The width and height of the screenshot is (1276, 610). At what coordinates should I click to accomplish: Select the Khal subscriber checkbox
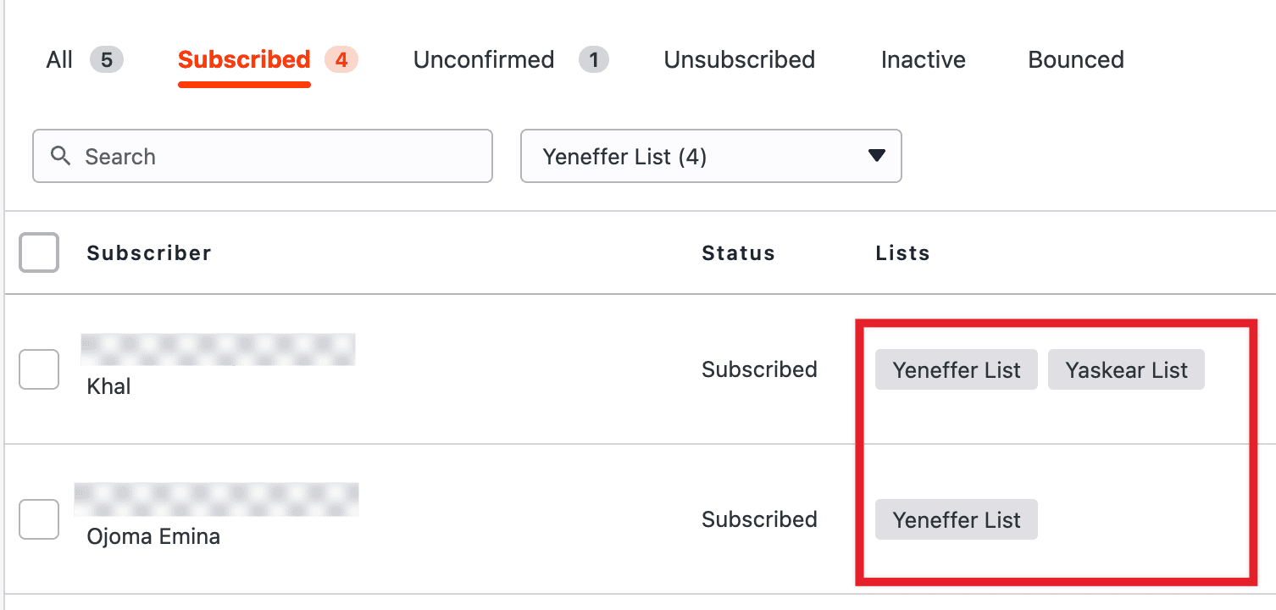coord(39,369)
